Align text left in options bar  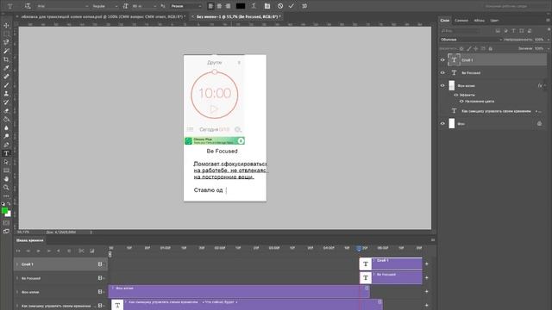pos(210,6)
